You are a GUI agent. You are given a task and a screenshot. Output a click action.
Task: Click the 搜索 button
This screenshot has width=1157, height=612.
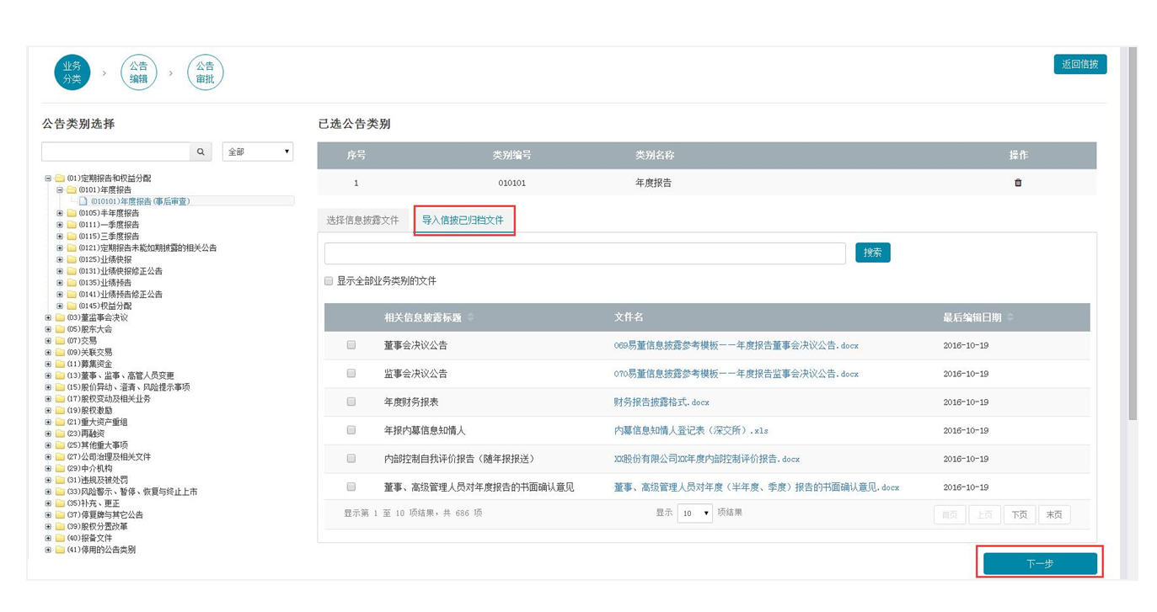coord(873,253)
